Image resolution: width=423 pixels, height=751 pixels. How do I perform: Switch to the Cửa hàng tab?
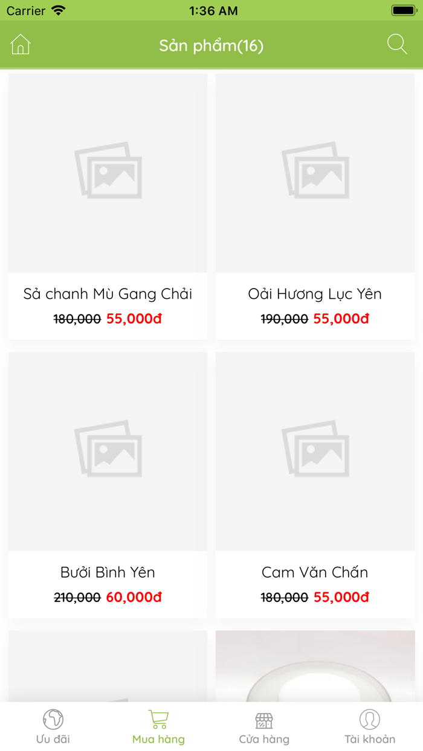(264, 727)
